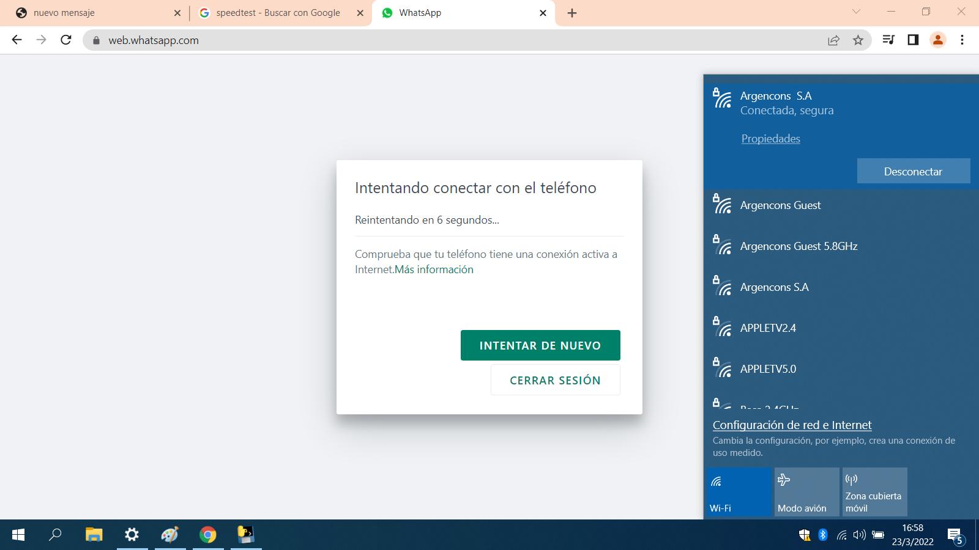Open File Explorer from taskbar
Image resolution: width=979 pixels, height=550 pixels.
pos(94,535)
